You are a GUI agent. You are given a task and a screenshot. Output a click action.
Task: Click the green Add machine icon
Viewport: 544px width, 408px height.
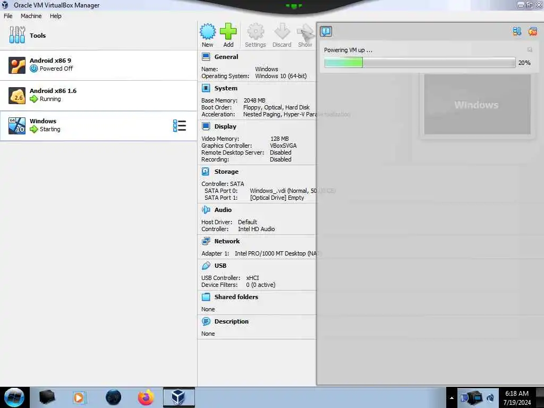228,31
